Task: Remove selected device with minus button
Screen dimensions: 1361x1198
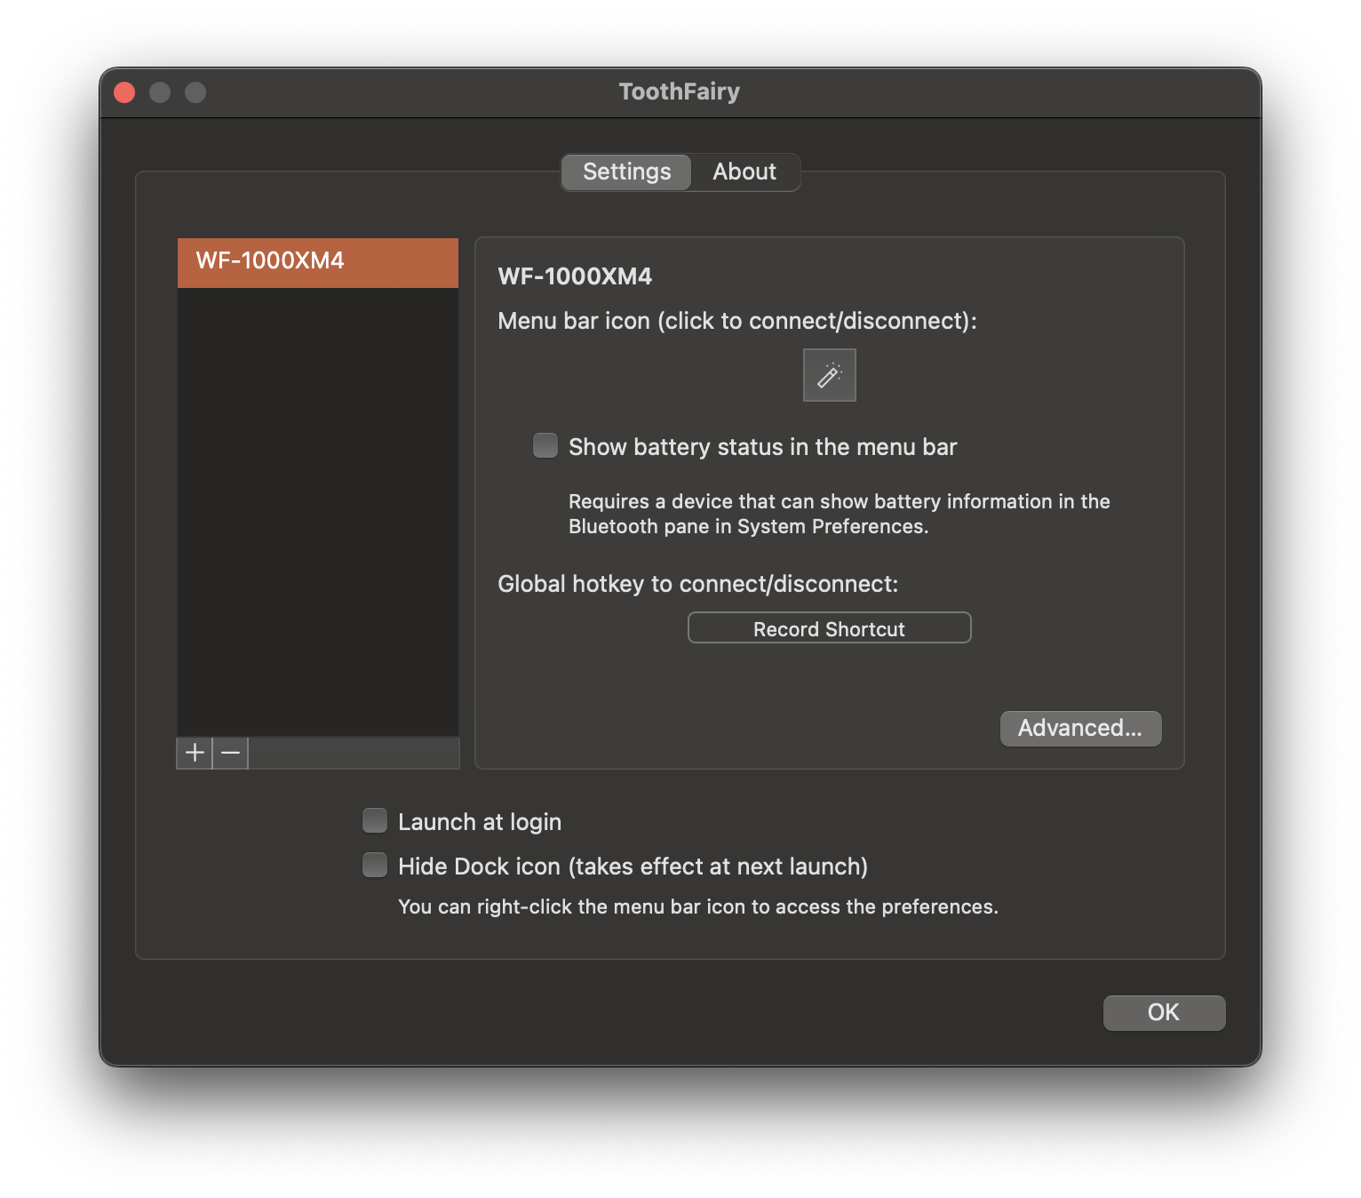Action: 231,753
